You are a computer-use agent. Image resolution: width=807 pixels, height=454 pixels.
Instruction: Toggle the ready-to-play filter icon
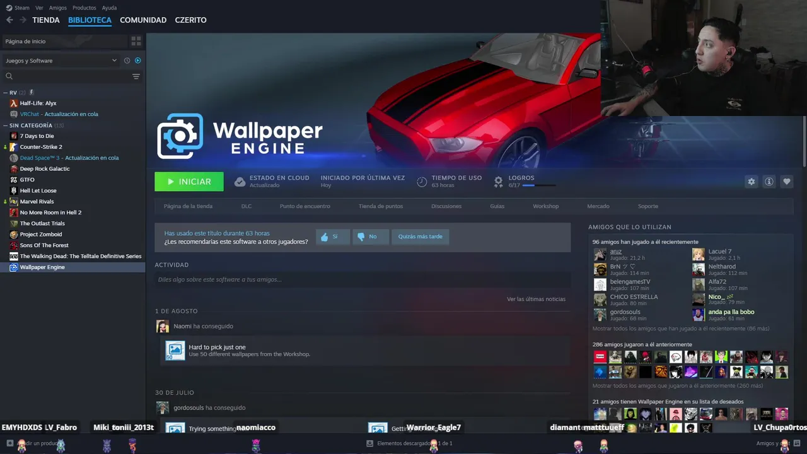click(x=138, y=61)
